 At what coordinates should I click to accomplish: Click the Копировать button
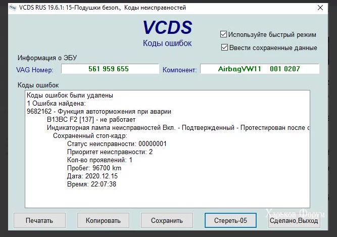(103, 220)
